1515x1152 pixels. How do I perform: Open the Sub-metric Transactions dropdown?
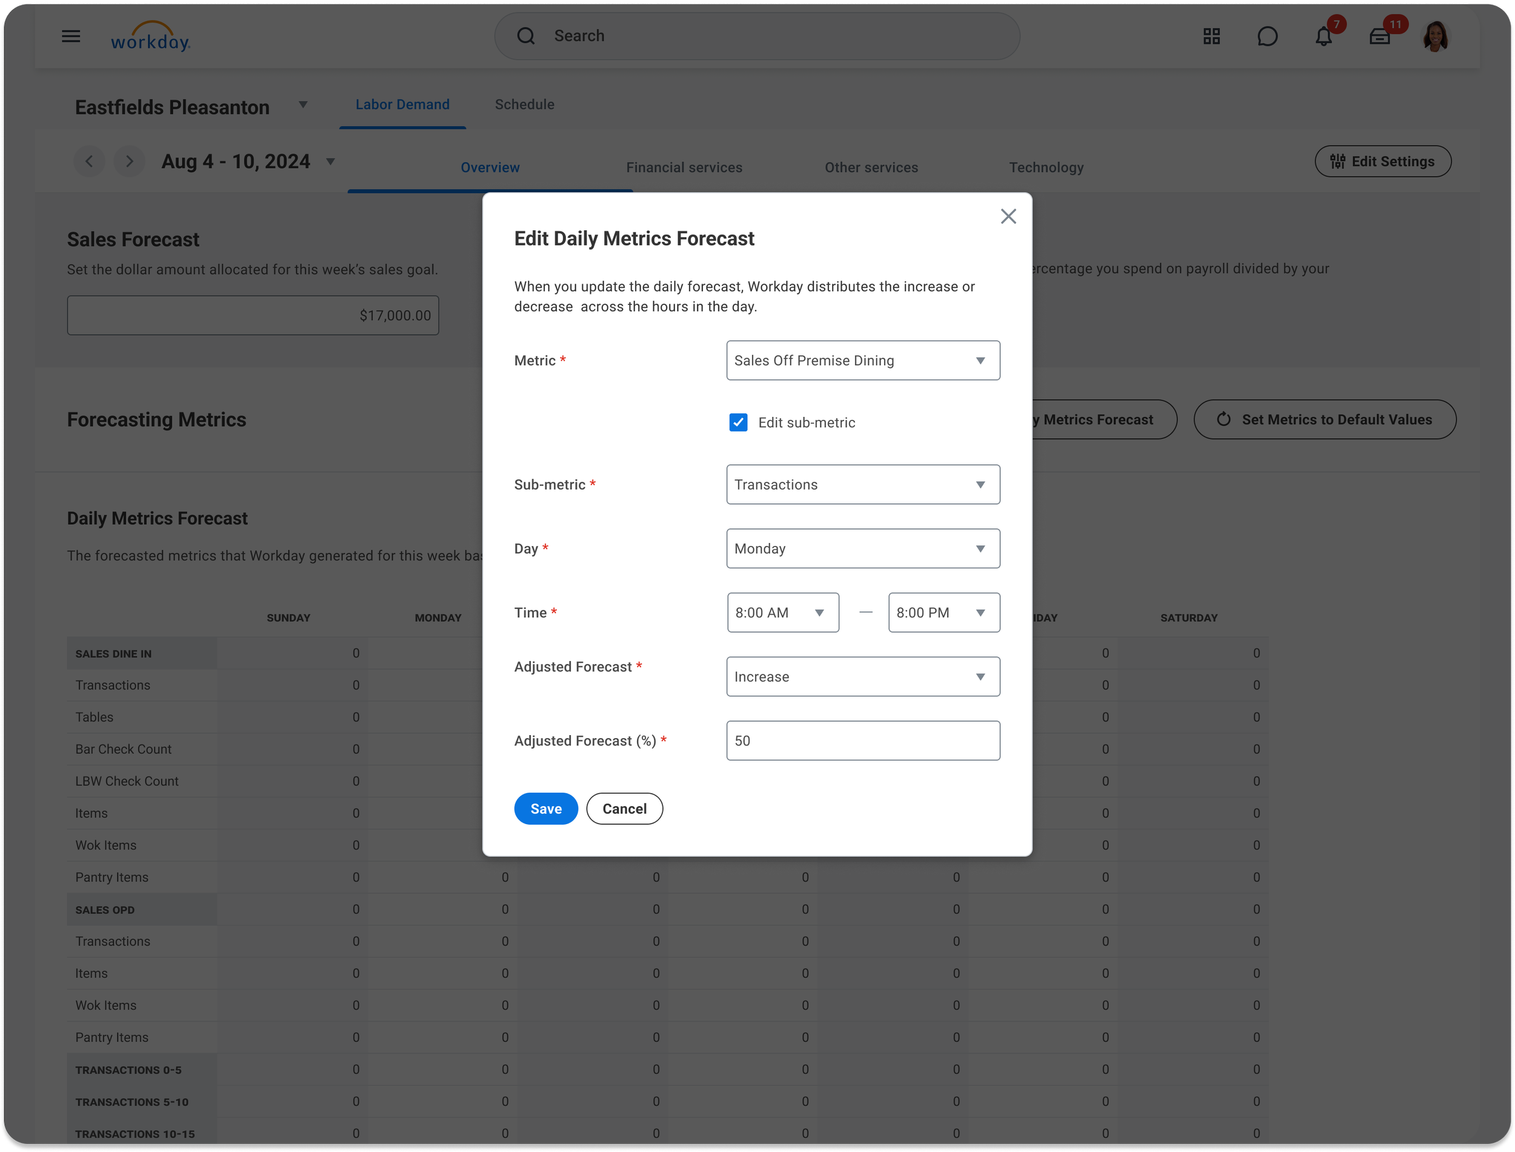pyautogui.click(x=862, y=485)
